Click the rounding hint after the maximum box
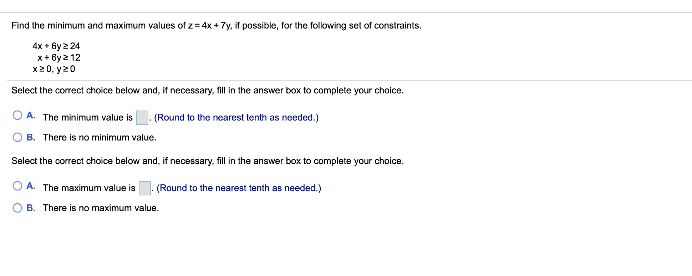The width and height of the screenshot is (692, 276). tap(239, 188)
